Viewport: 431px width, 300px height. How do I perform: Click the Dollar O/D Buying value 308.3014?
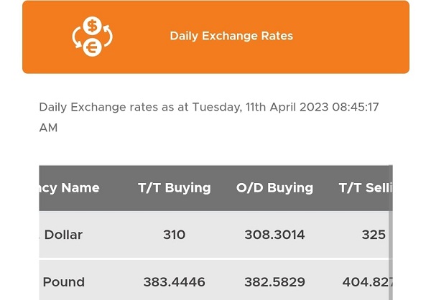coord(274,235)
